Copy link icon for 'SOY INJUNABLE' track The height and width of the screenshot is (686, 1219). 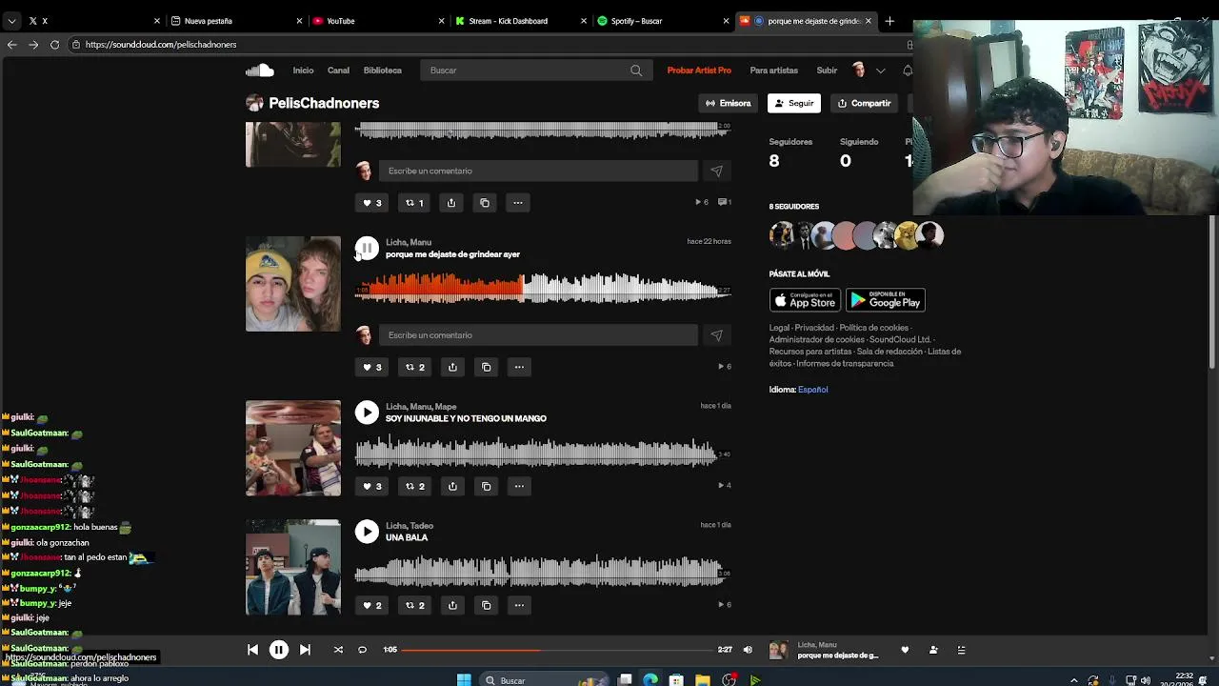[x=486, y=486]
